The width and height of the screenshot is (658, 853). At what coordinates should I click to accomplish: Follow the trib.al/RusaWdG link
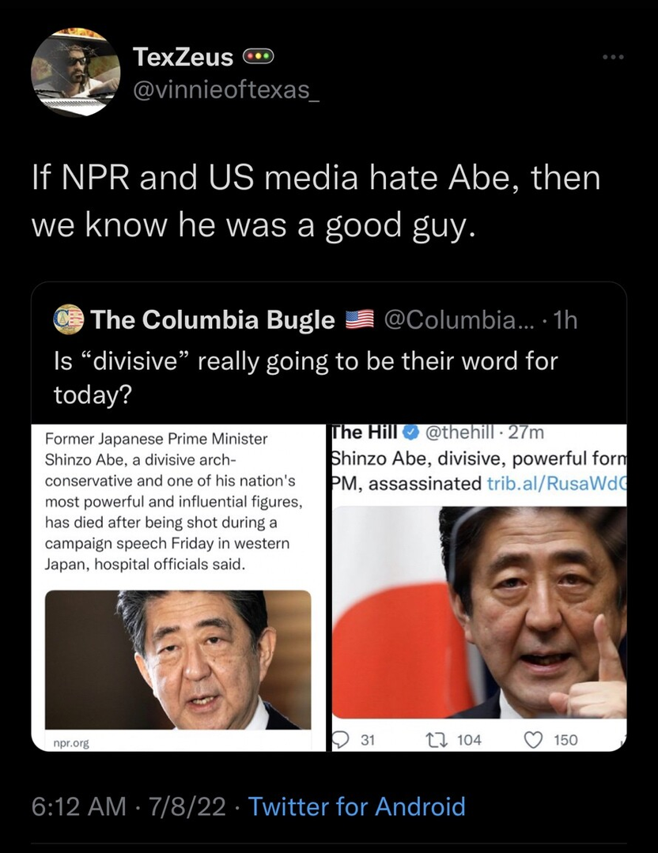[x=557, y=482]
